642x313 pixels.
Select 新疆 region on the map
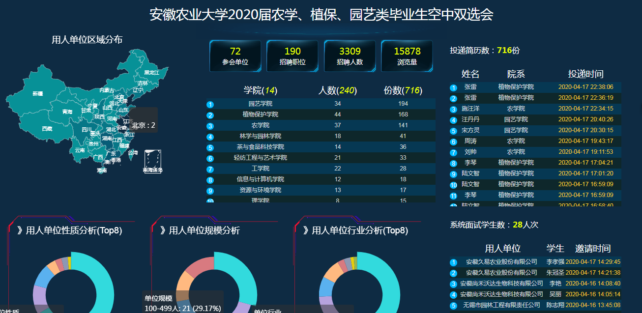point(37,93)
